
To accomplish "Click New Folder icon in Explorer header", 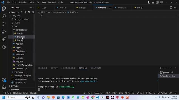I will [25, 12].
